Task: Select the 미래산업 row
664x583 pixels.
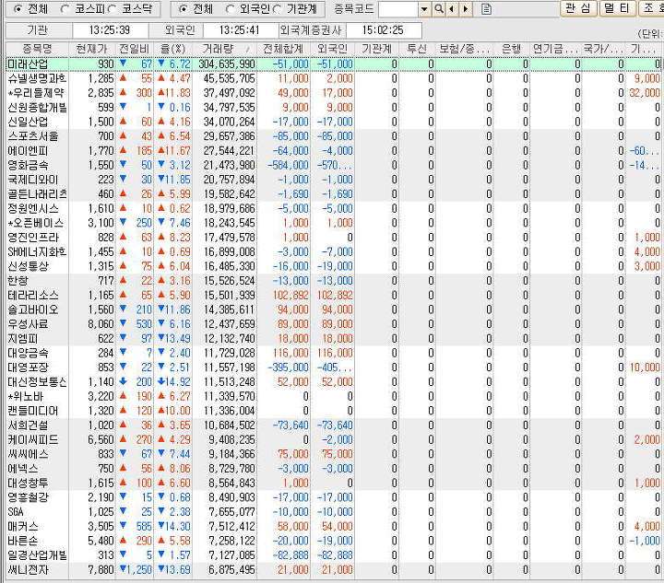Action: click(333, 64)
